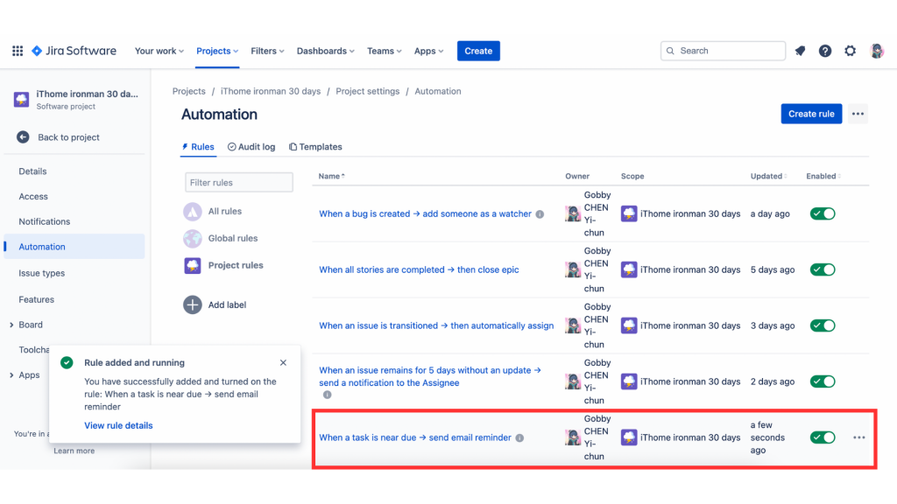Click View rule details link
This screenshot has height=504, width=897.
pyautogui.click(x=118, y=426)
